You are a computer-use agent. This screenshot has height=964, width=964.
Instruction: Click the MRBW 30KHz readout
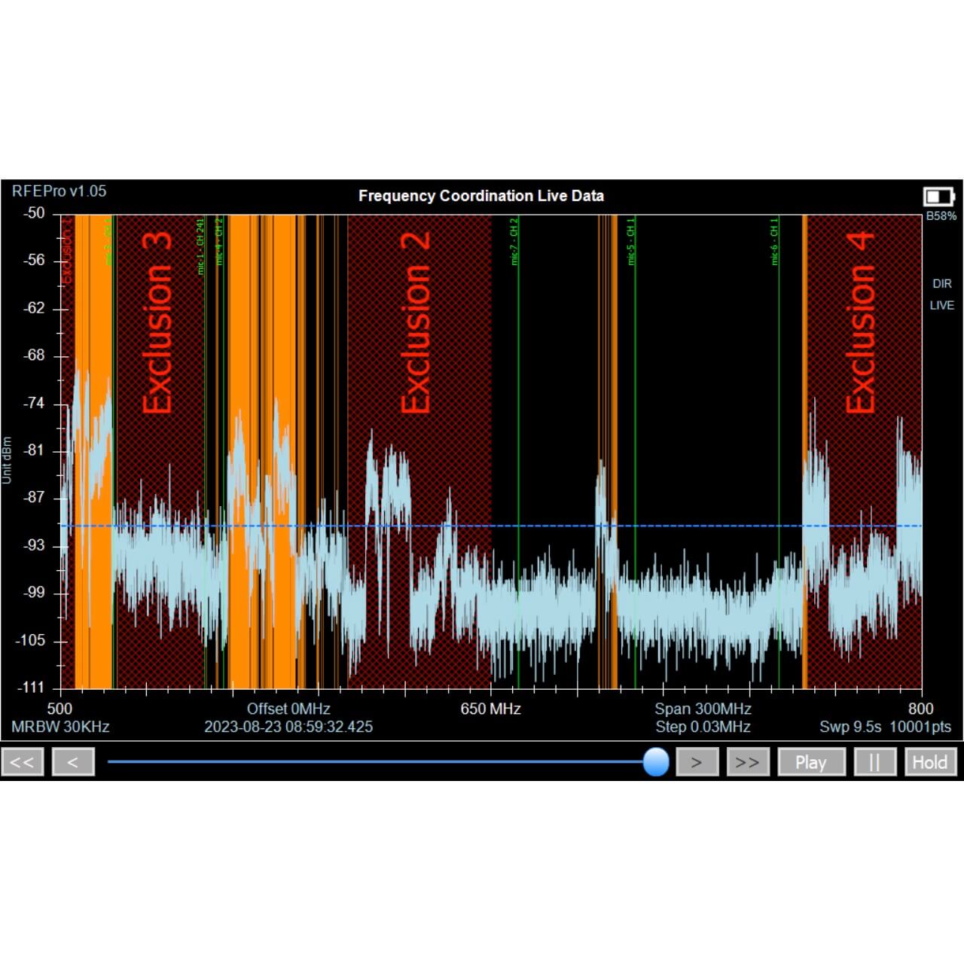(60, 727)
